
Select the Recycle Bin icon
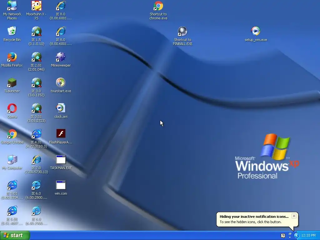(x=12, y=31)
